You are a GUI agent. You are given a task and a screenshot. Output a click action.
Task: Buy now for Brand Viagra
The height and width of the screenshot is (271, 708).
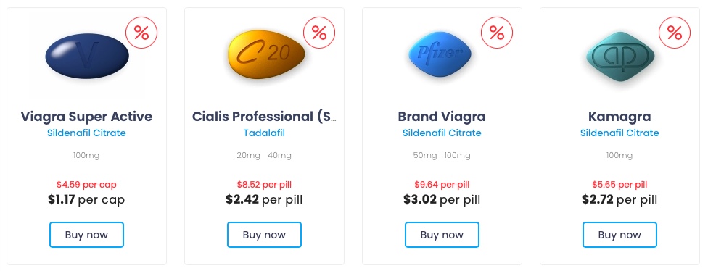pos(442,235)
